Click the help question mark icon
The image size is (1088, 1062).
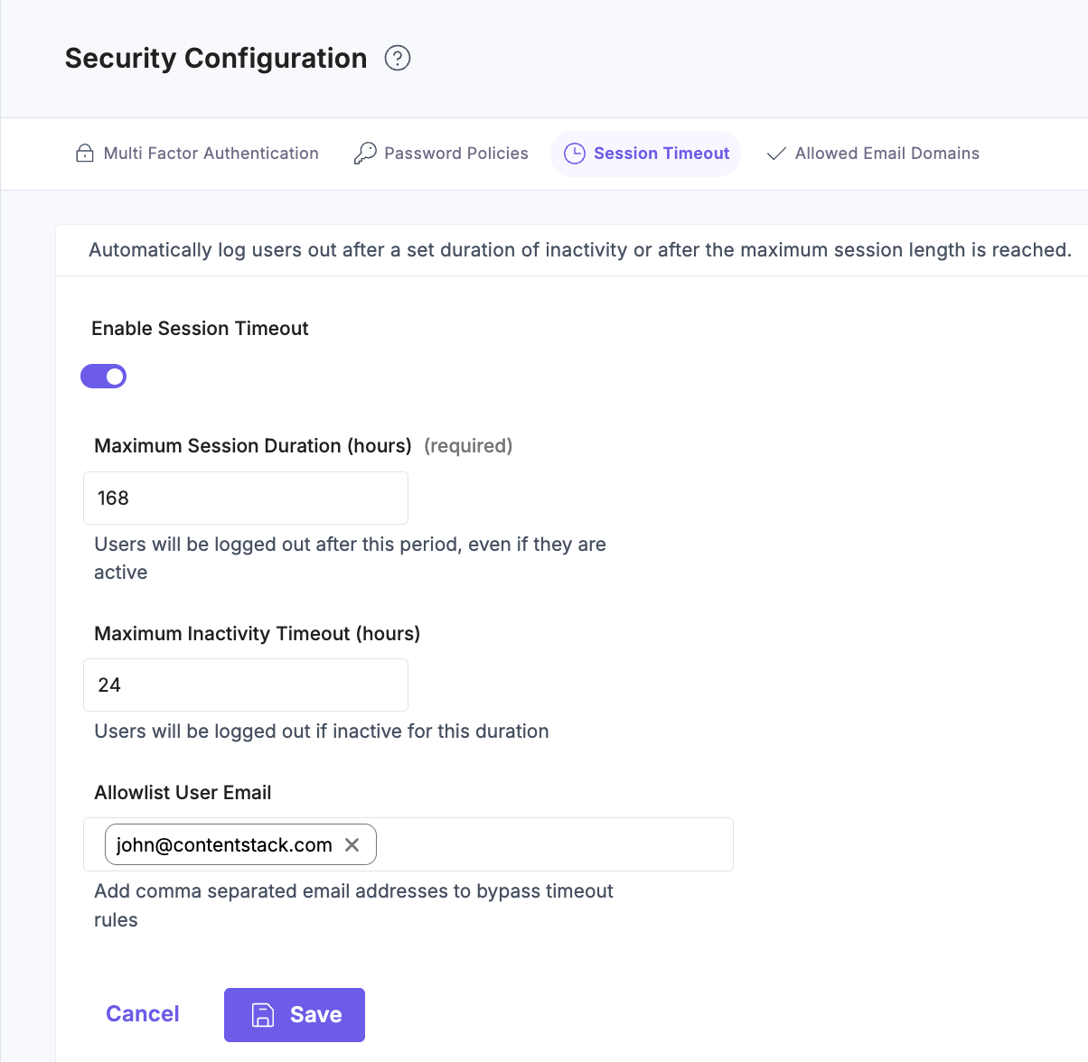[398, 58]
